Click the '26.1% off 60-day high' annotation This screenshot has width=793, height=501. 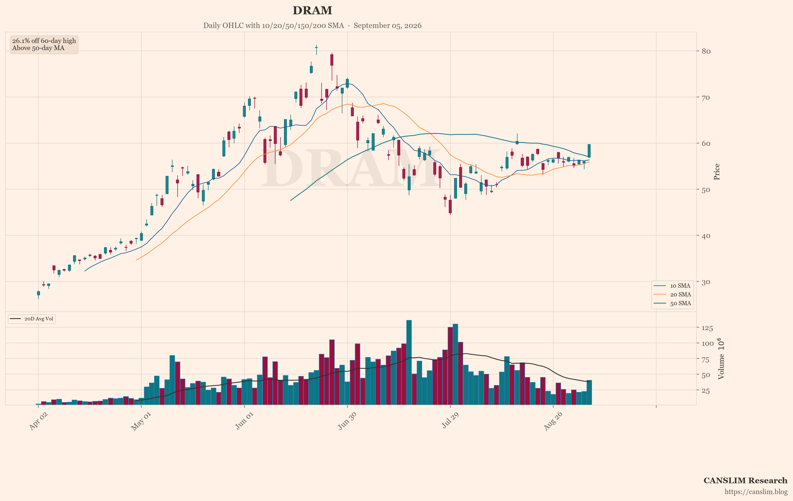[44, 41]
